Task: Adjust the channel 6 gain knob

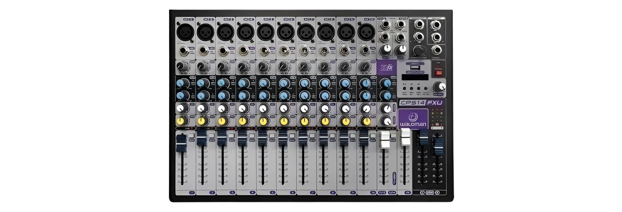Action: (283, 67)
